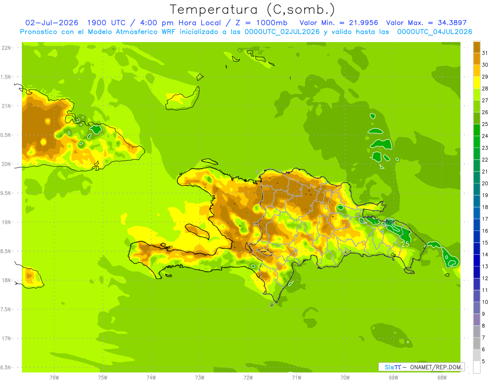Click the "14" value on the color scale
The width and height of the screenshot is (496, 383).
tap(486, 255)
